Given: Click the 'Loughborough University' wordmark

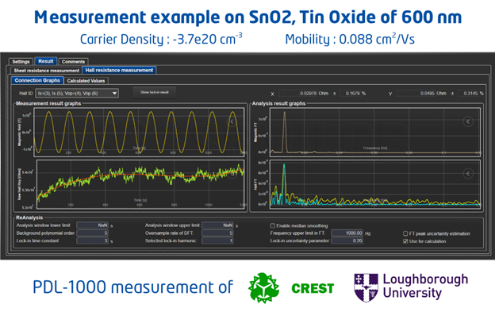Looking at the screenshot, I should click(x=425, y=286).
